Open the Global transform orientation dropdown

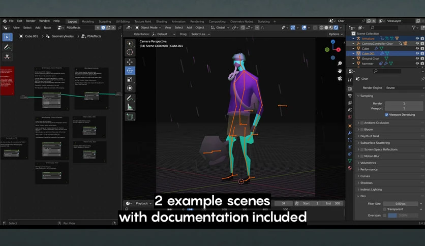click(220, 27)
